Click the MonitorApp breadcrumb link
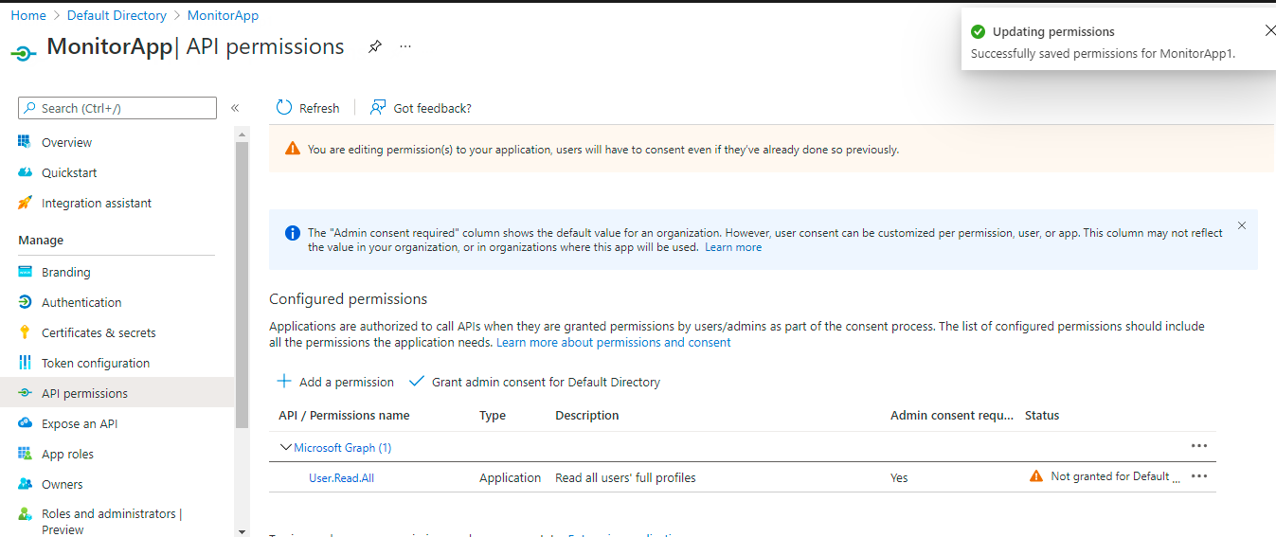This screenshot has width=1276, height=537. point(223,15)
